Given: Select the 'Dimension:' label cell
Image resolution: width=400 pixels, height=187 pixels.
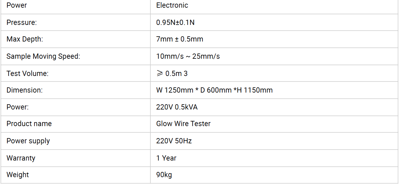Looking at the screenshot, I should click(x=24, y=90).
